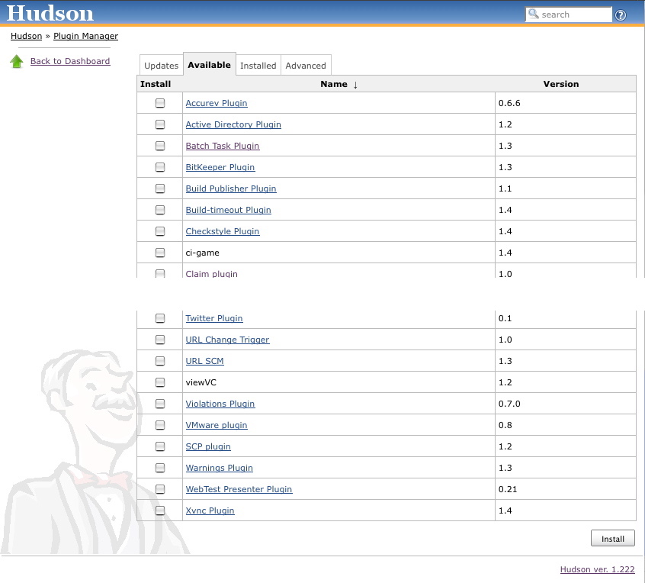Check the Twitter Plugin install box

tap(160, 318)
